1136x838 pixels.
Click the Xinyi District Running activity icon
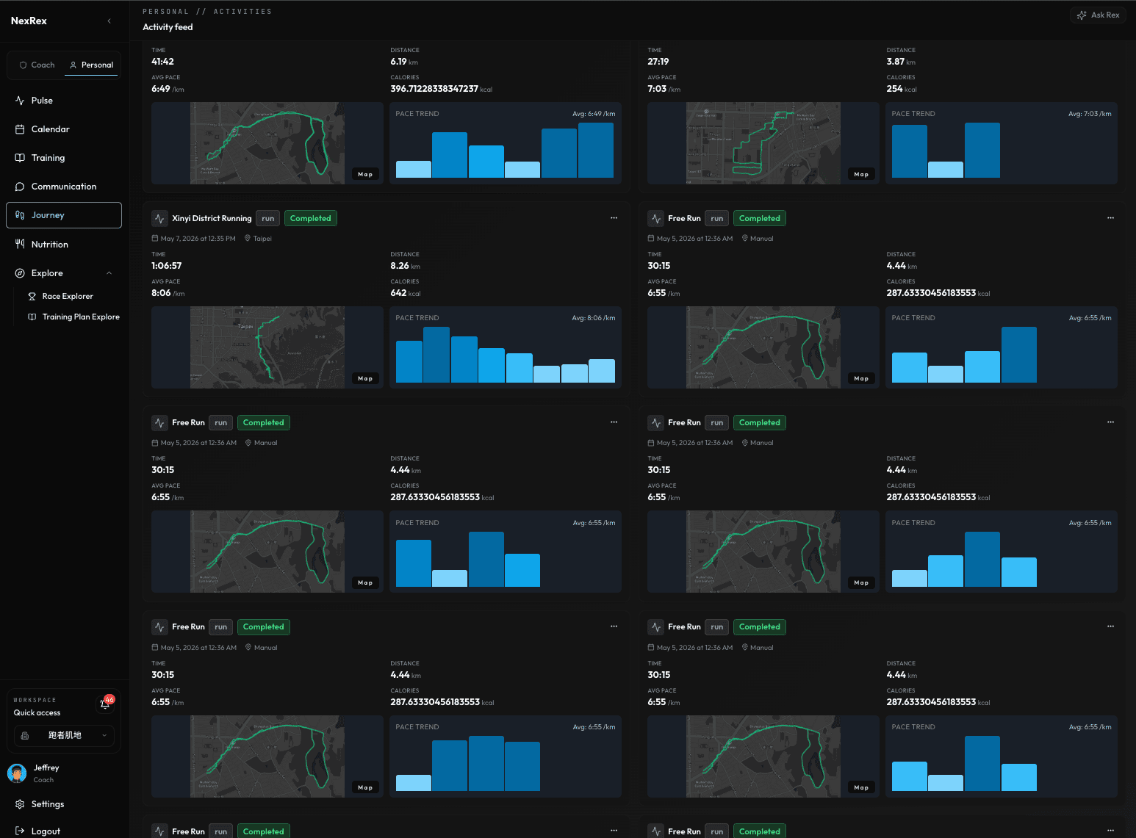pyautogui.click(x=159, y=219)
